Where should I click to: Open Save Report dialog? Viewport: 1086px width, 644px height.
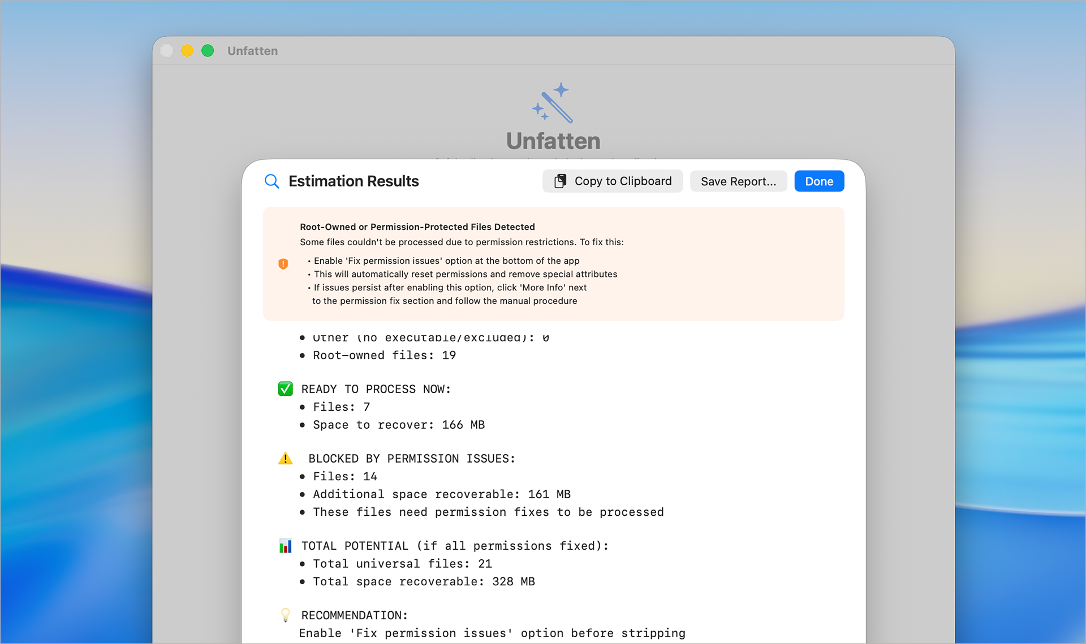(x=738, y=181)
